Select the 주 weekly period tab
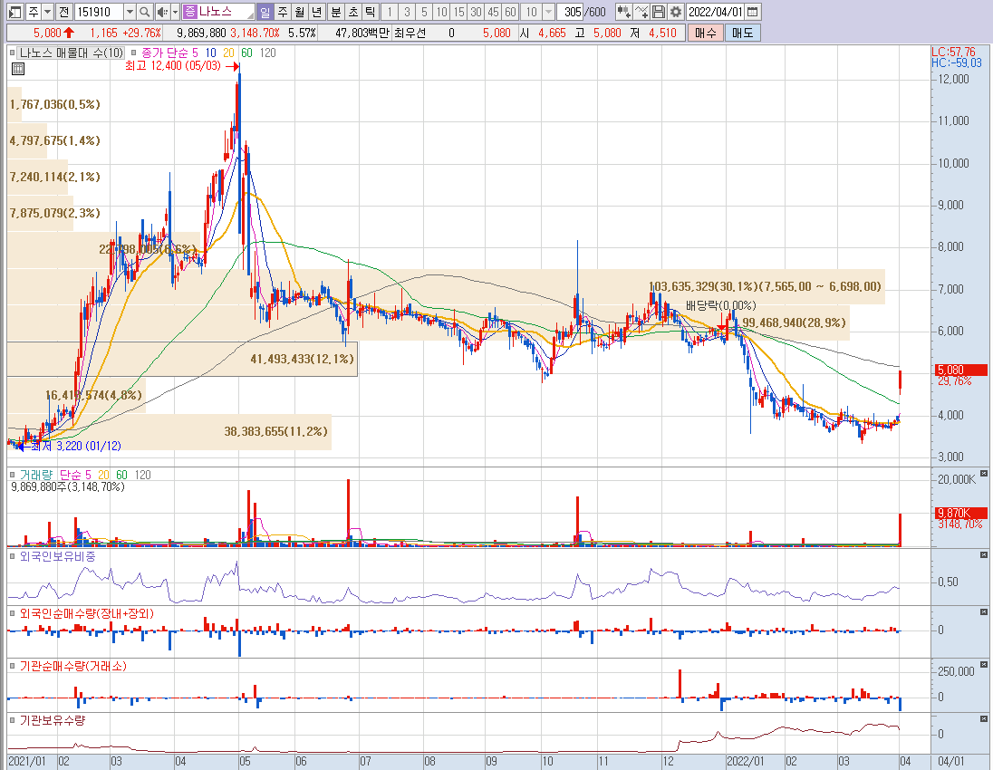 coord(283,12)
